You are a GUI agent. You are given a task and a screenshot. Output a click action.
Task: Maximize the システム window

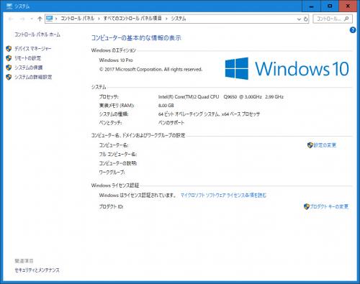click(330, 6)
